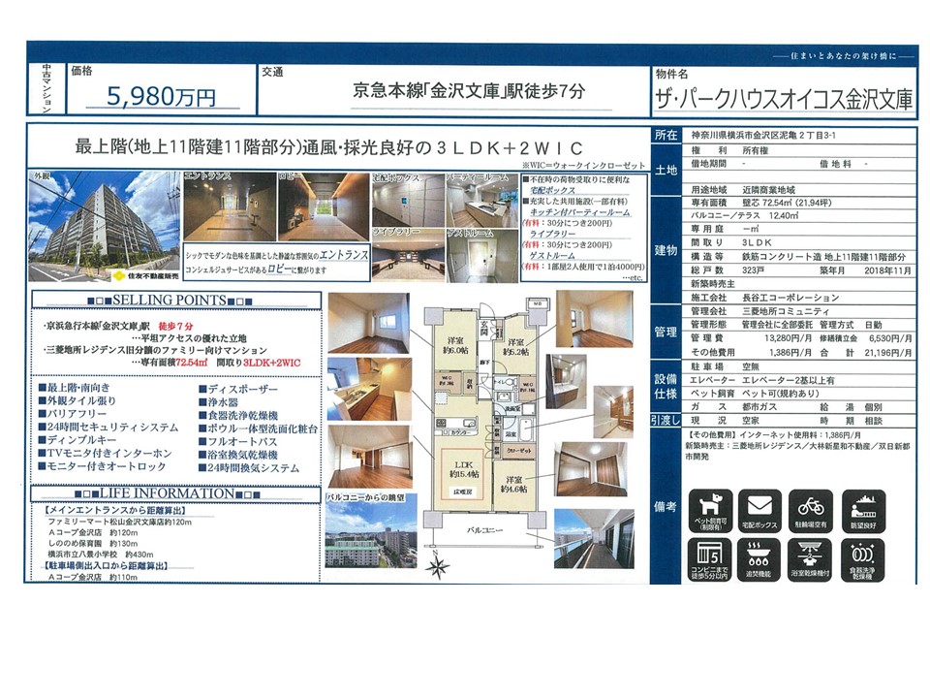Click the Sumitomo Real Estate logo
The image size is (930, 698).
pyautogui.click(x=145, y=275)
